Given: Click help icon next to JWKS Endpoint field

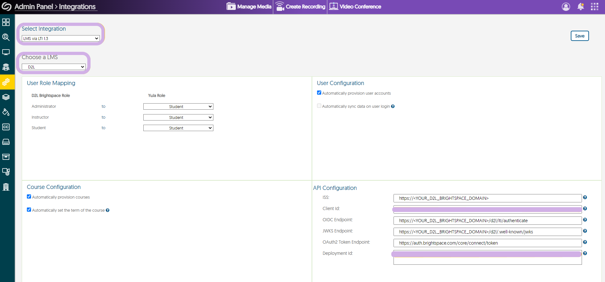Looking at the screenshot, I should [x=585, y=231].
